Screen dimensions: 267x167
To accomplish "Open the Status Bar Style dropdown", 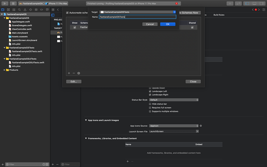I will click(x=174, y=100).
